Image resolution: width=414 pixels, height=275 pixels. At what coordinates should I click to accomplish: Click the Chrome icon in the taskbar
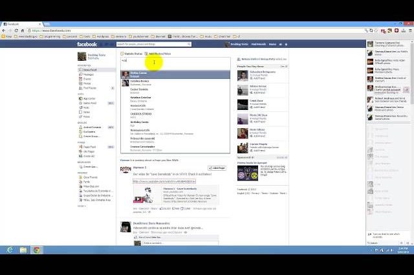click(x=36, y=250)
